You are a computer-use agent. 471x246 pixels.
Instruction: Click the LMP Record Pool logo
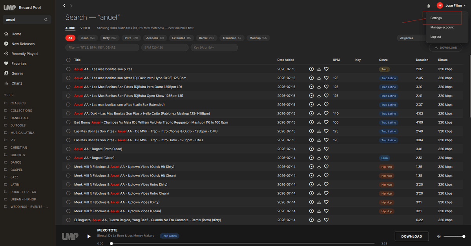(22, 7)
